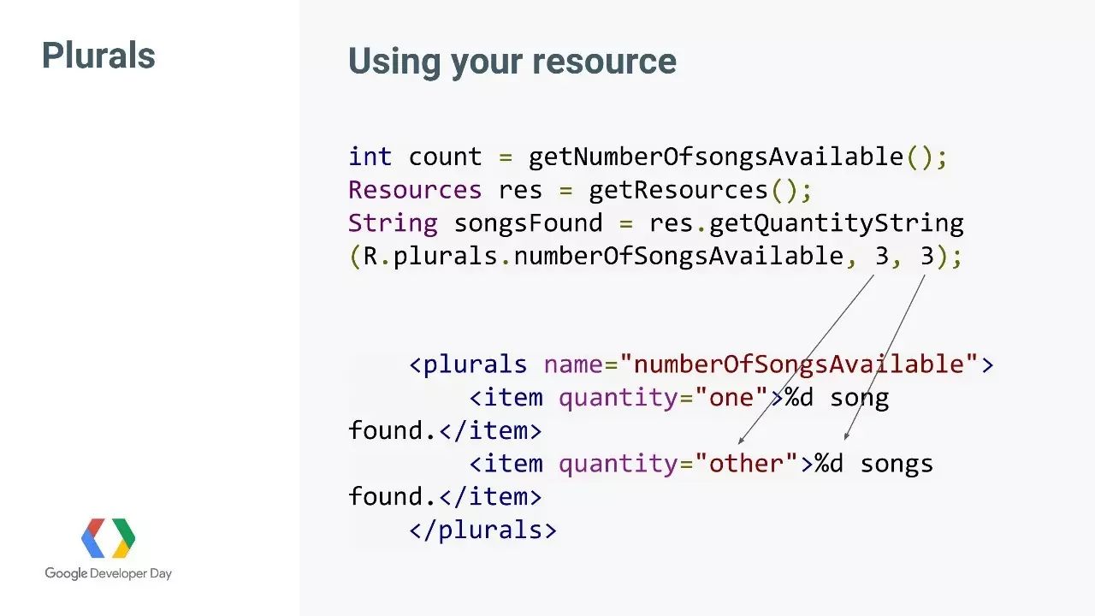1095x616 pixels.
Task: Click the '%d songs' text
Action: (x=873, y=464)
